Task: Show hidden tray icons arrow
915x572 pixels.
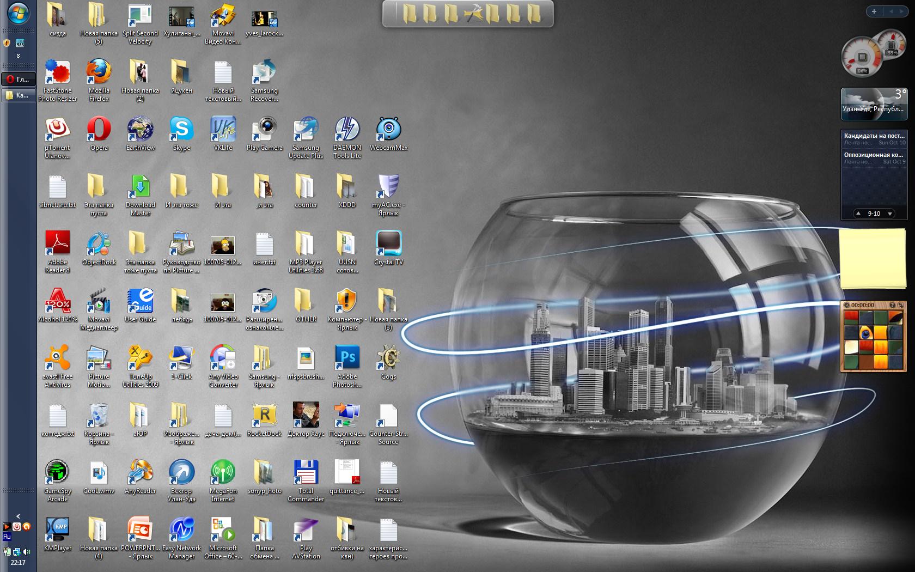Action: [18, 516]
